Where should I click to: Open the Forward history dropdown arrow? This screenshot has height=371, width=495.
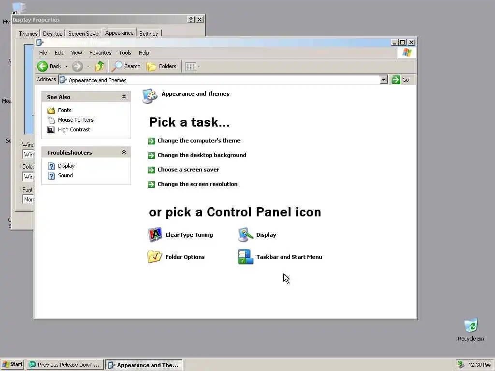(88, 67)
